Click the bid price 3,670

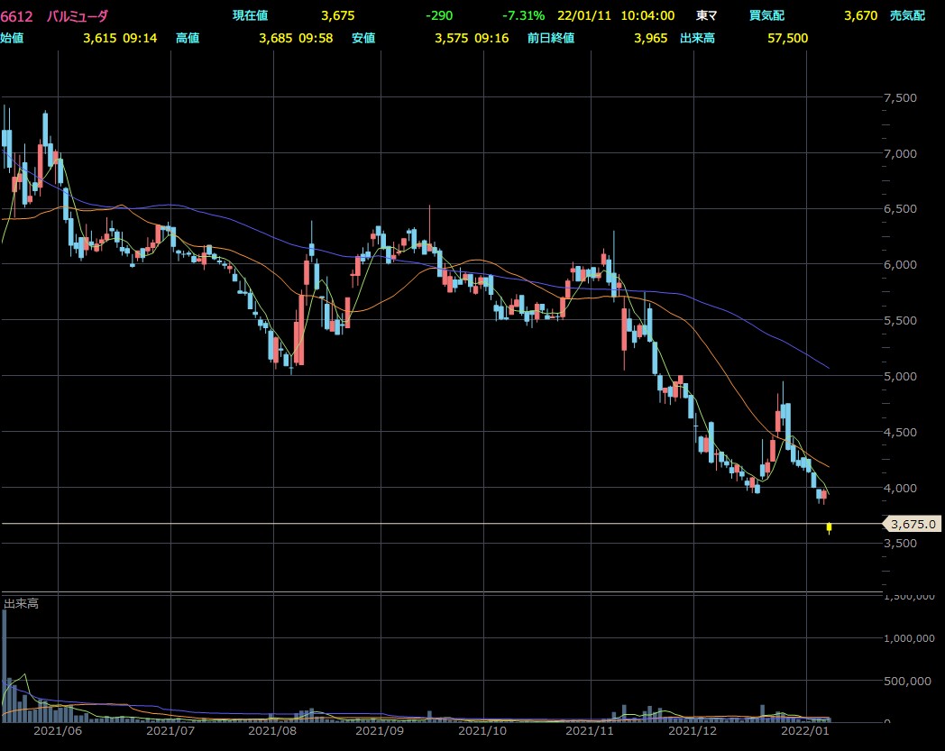860,15
